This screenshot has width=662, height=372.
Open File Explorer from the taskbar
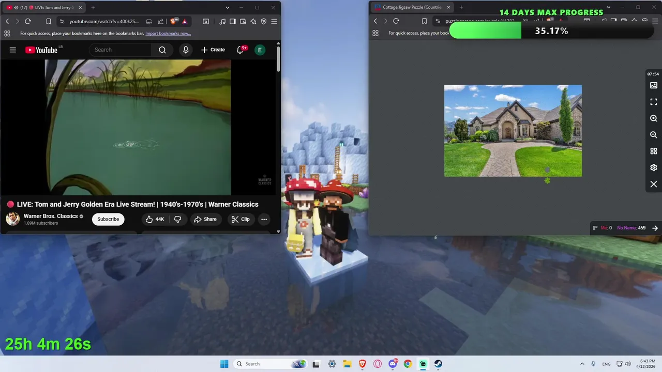click(x=347, y=364)
